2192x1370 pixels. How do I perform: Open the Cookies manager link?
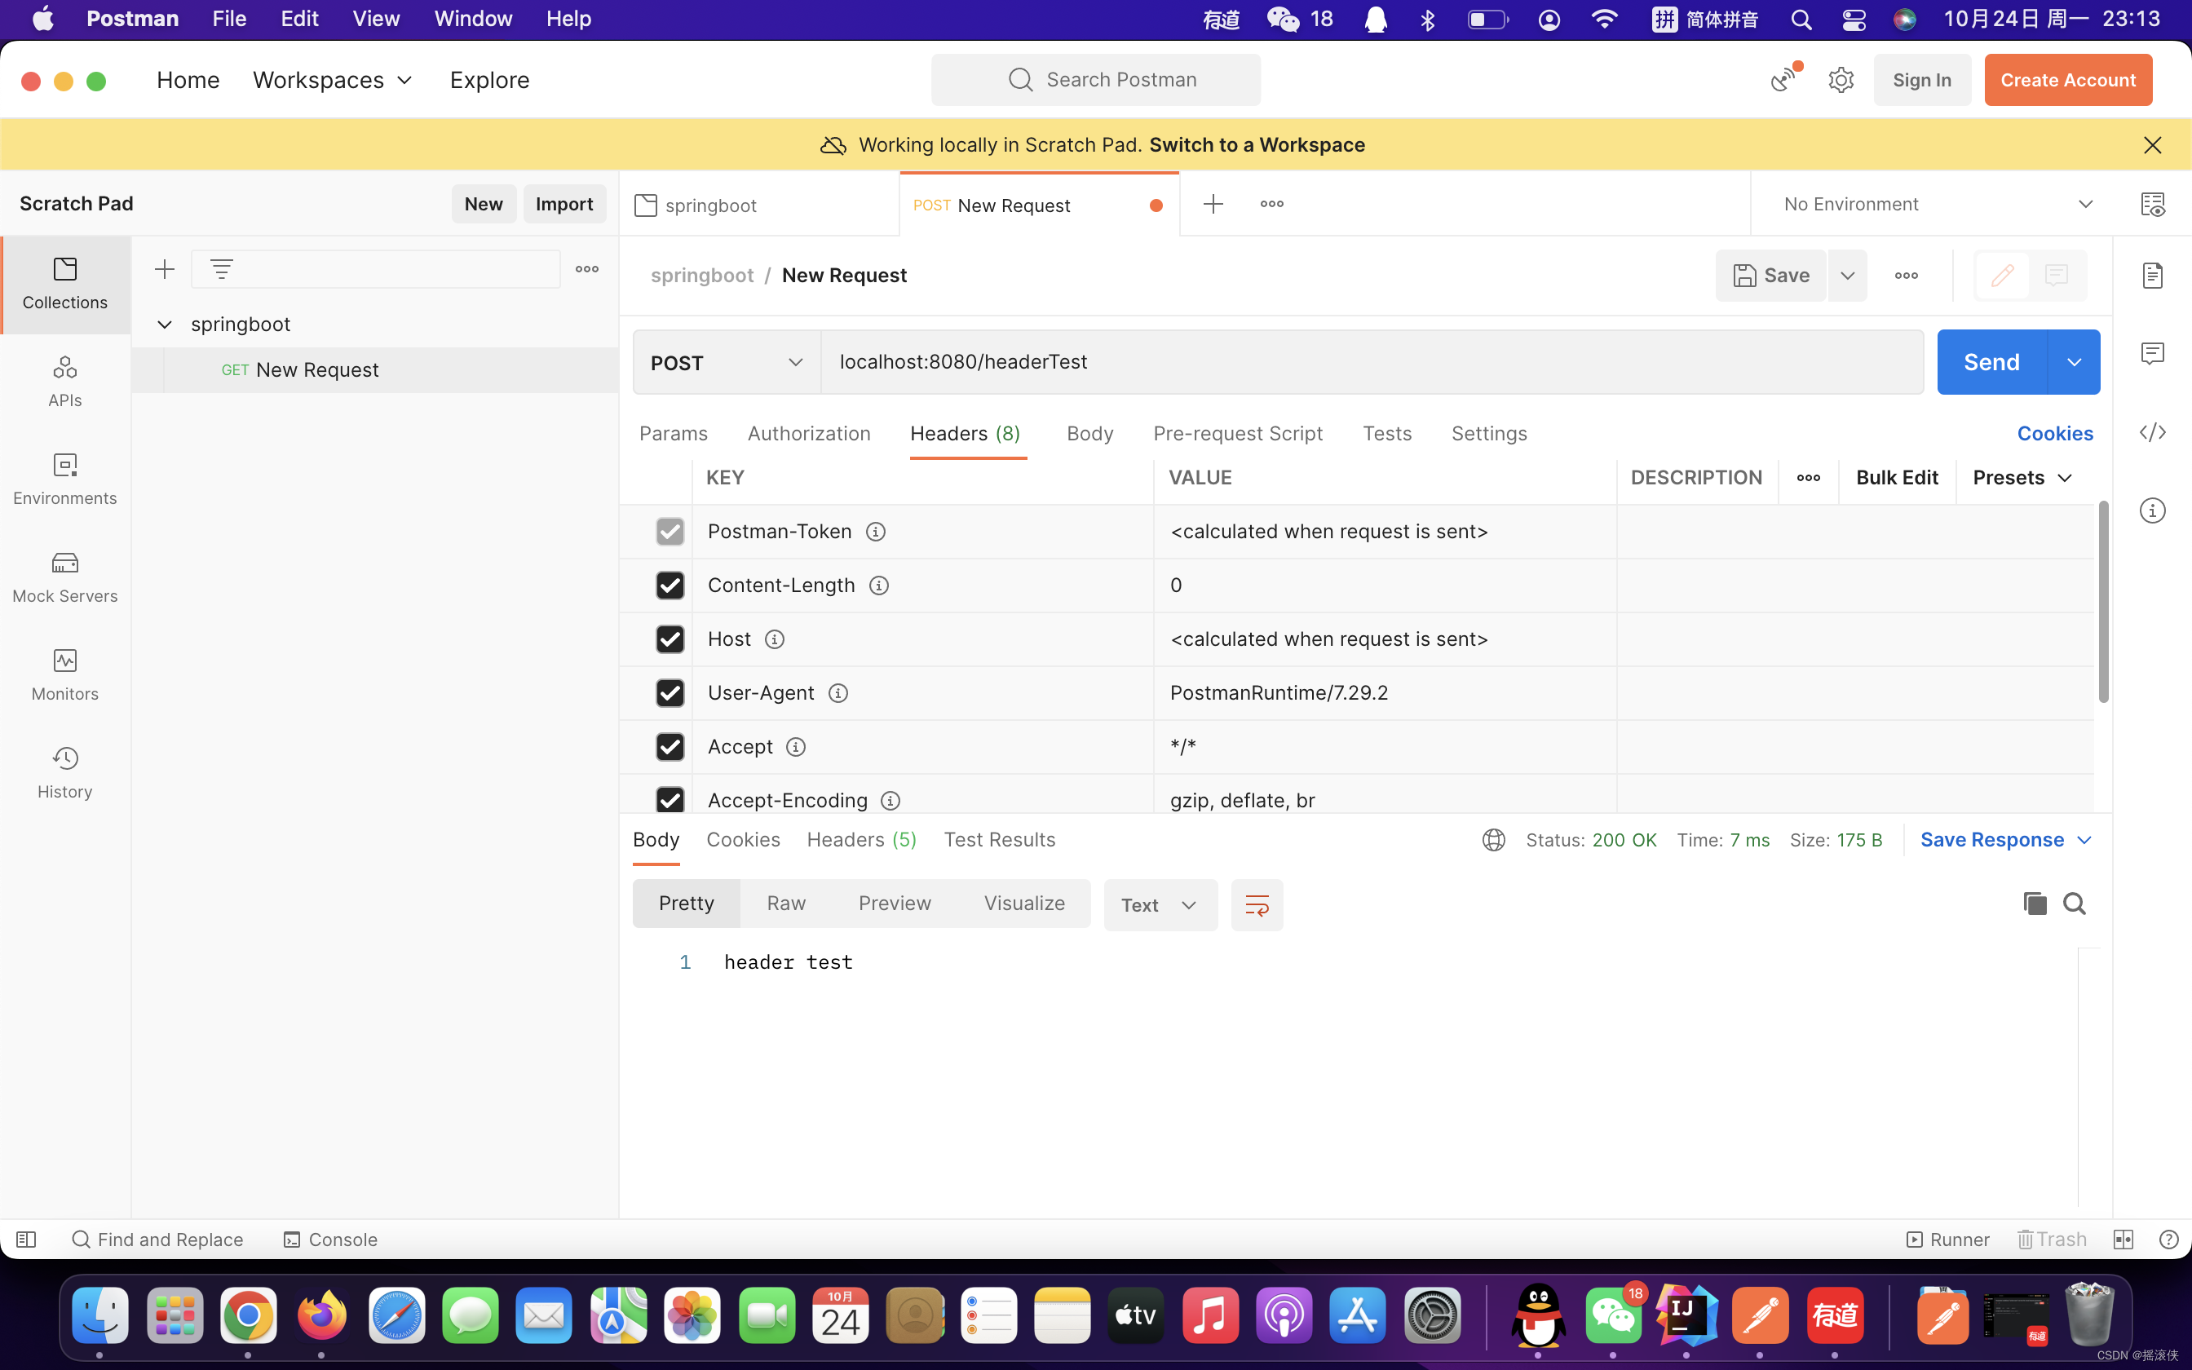tap(2054, 433)
